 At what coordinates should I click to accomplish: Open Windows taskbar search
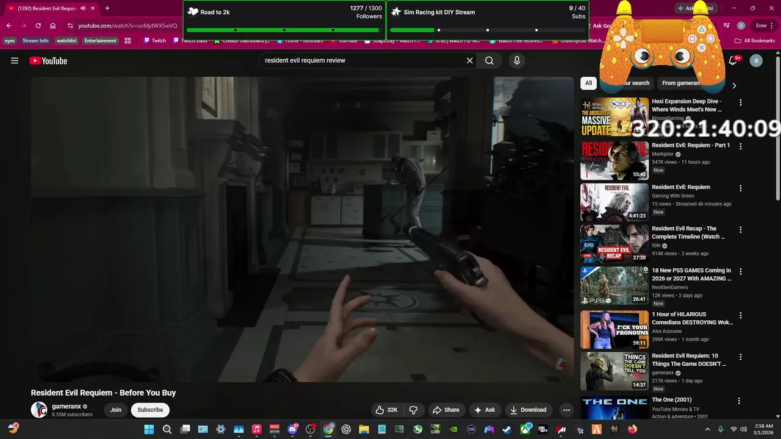coord(167,429)
